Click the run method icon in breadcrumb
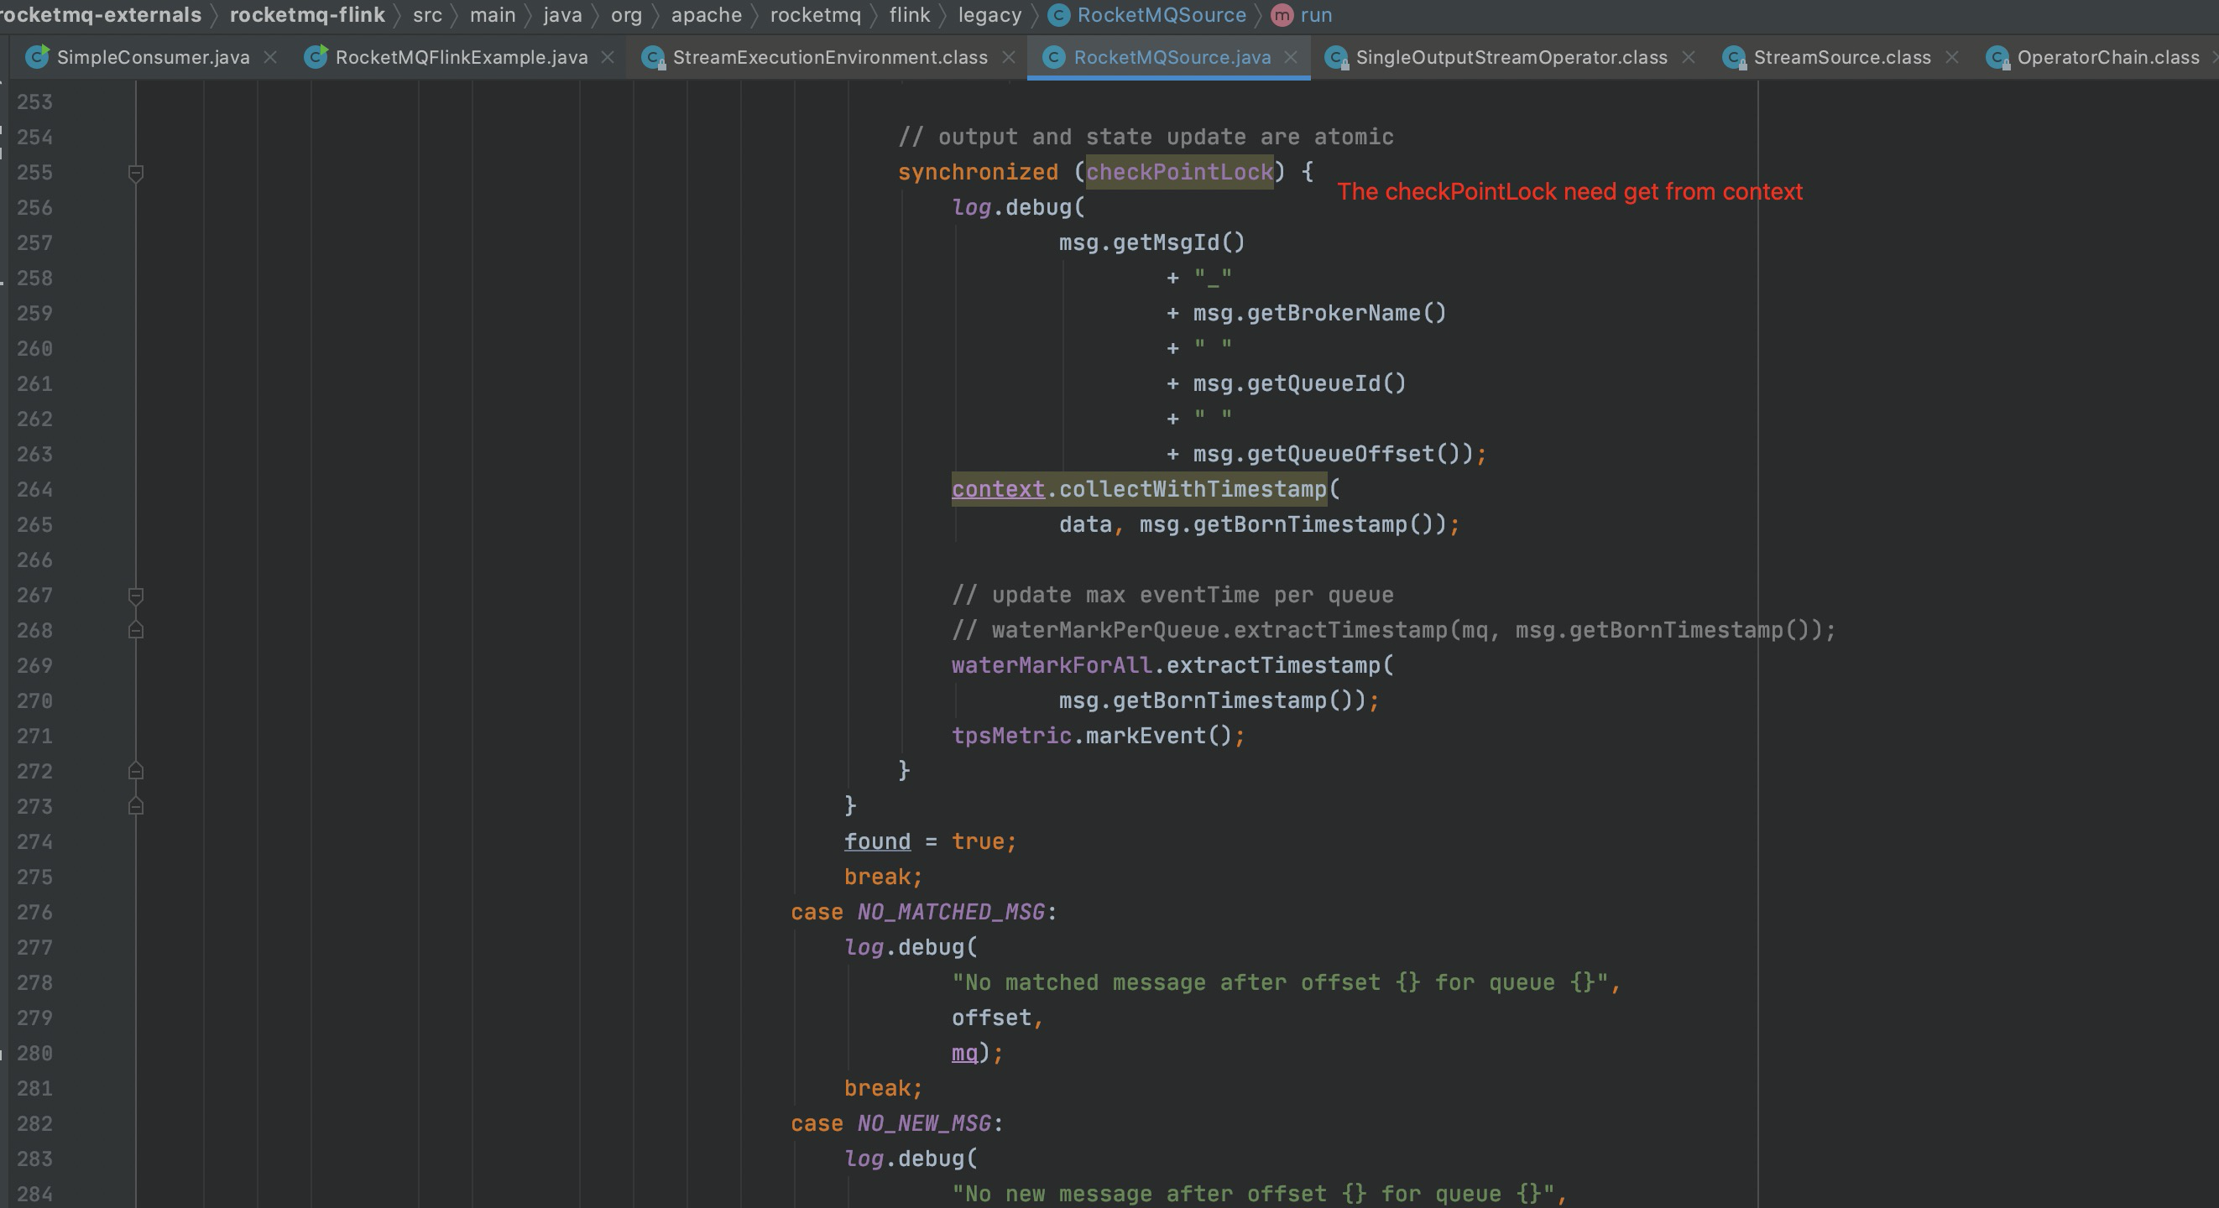The height and width of the screenshot is (1208, 2219). 1282,15
